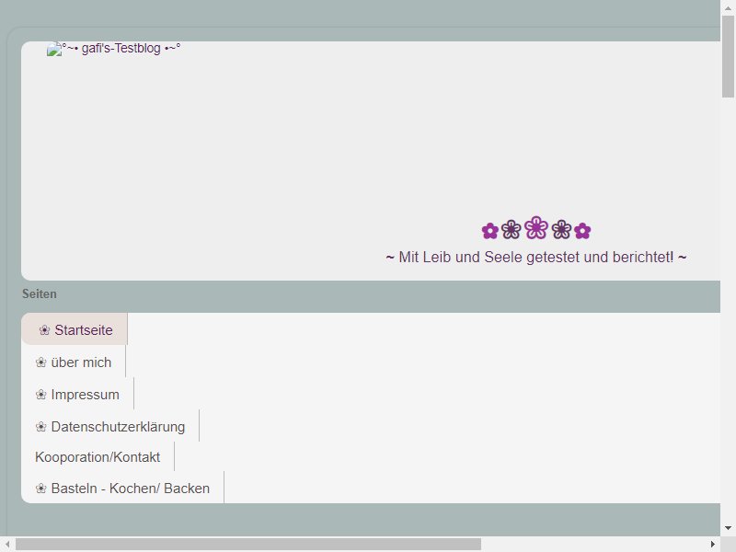Click the horizontal scrollbar thumb

(248, 544)
